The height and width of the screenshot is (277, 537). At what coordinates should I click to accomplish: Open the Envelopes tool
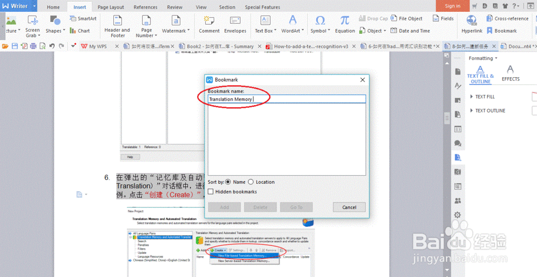[235, 25]
